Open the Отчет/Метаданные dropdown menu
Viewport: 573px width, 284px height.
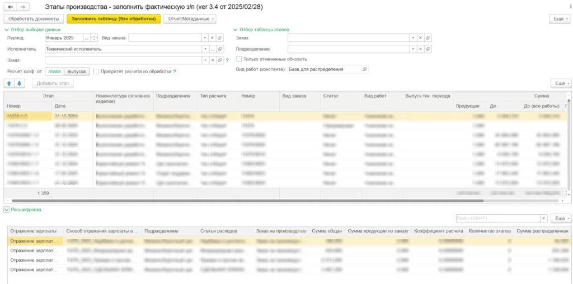coord(190,18)
